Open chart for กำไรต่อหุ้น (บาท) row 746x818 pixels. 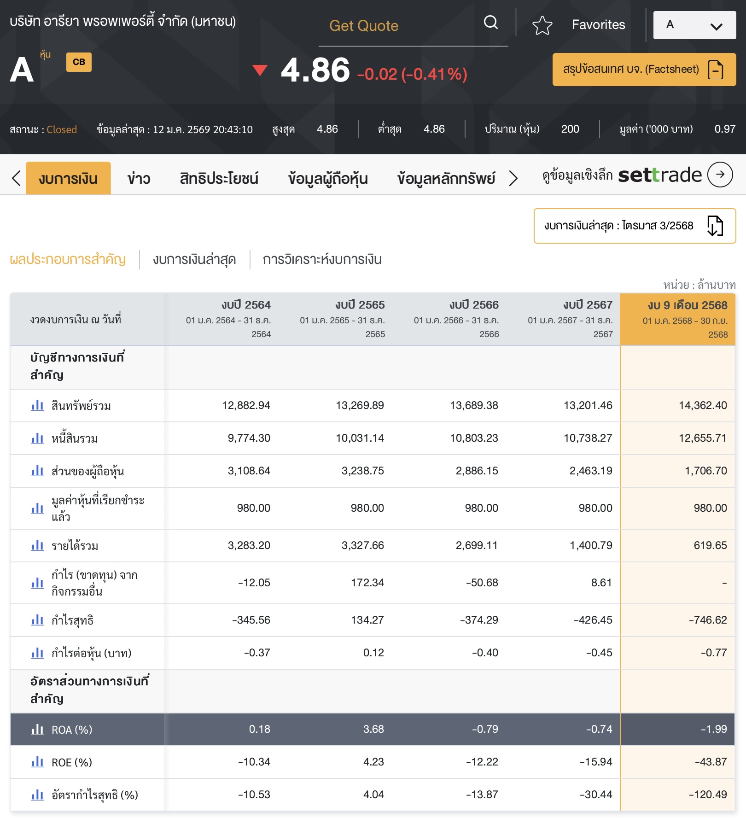(x=37, y=653)
